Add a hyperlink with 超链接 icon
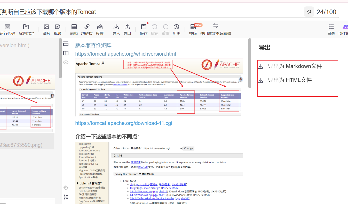Screen dimensions: 348x204 [x=87, y=27]
